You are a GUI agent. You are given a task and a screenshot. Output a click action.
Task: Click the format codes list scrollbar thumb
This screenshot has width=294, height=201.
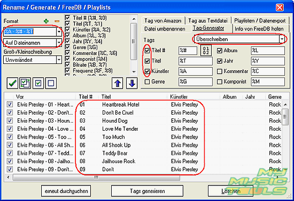point(134,42)
